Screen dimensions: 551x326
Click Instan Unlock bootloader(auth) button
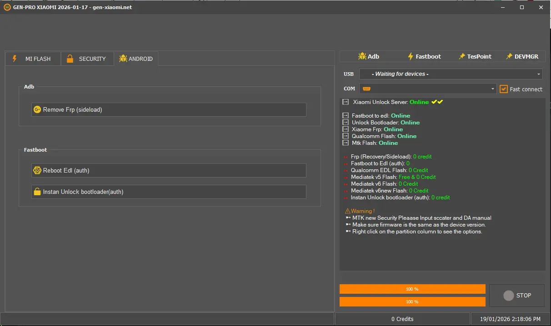[x=169, y=192]
